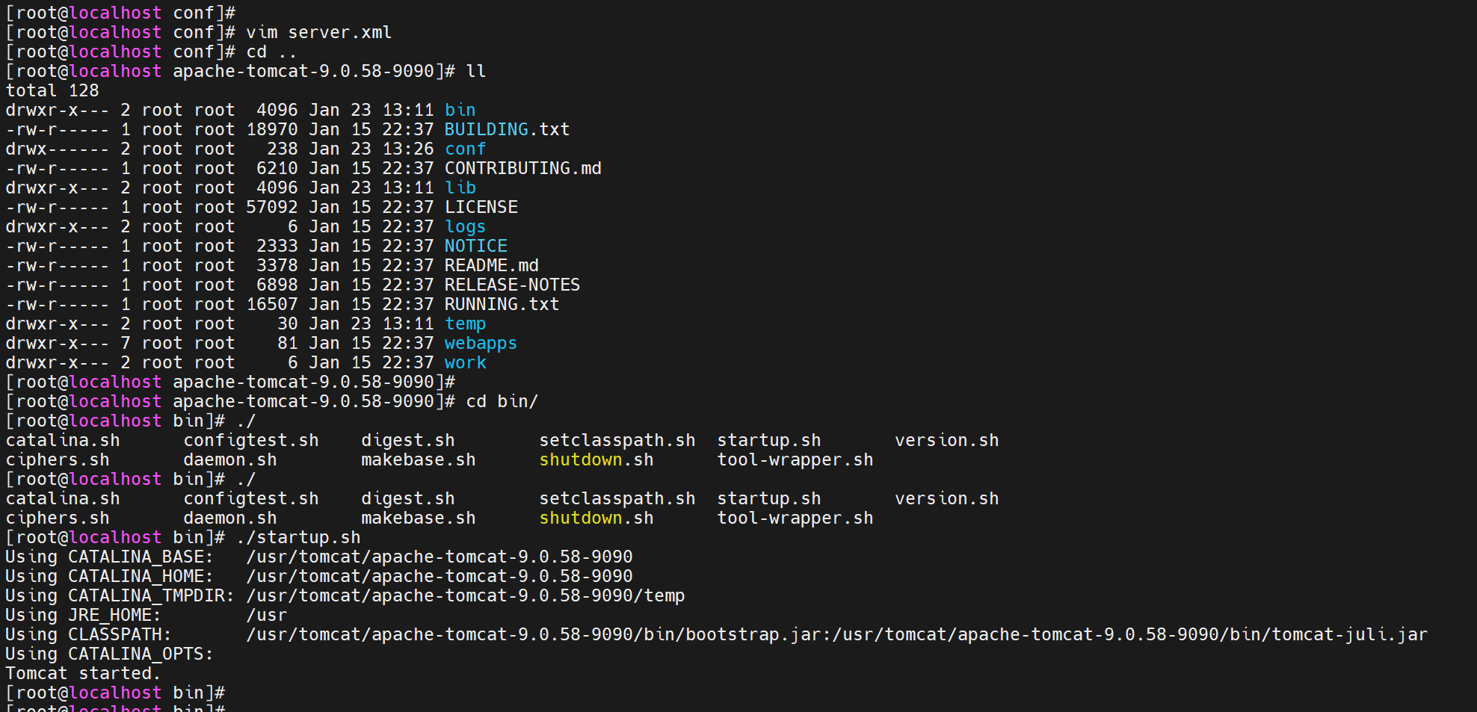Click the './startup.sh' command text

298,537
